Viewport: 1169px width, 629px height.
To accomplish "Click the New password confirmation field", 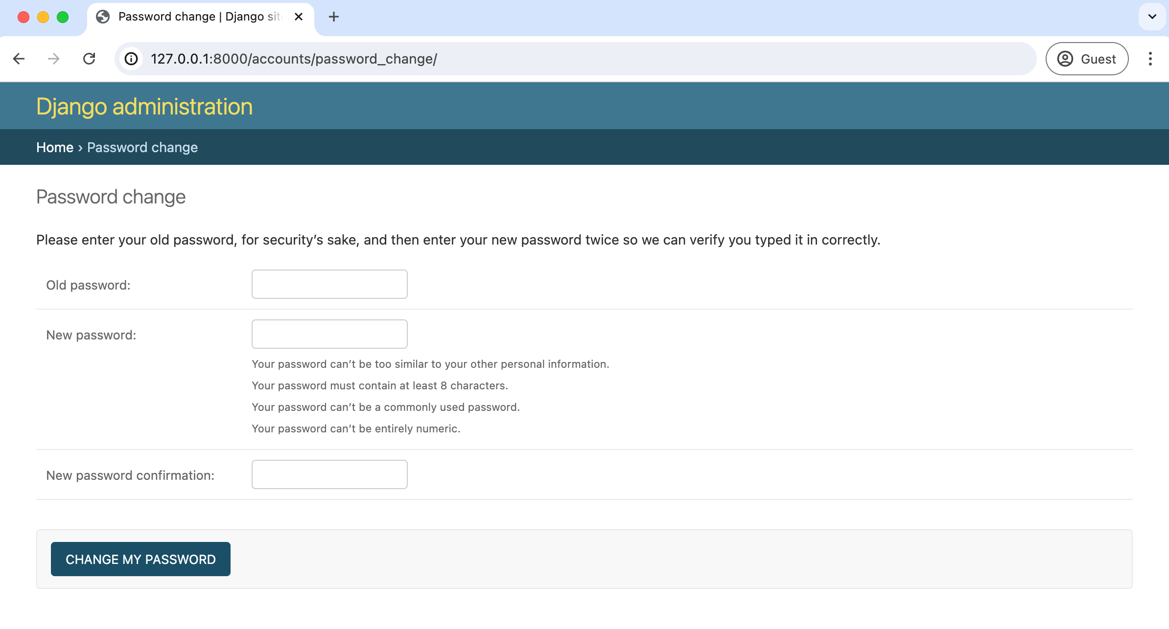I will (x=329, y=474).
